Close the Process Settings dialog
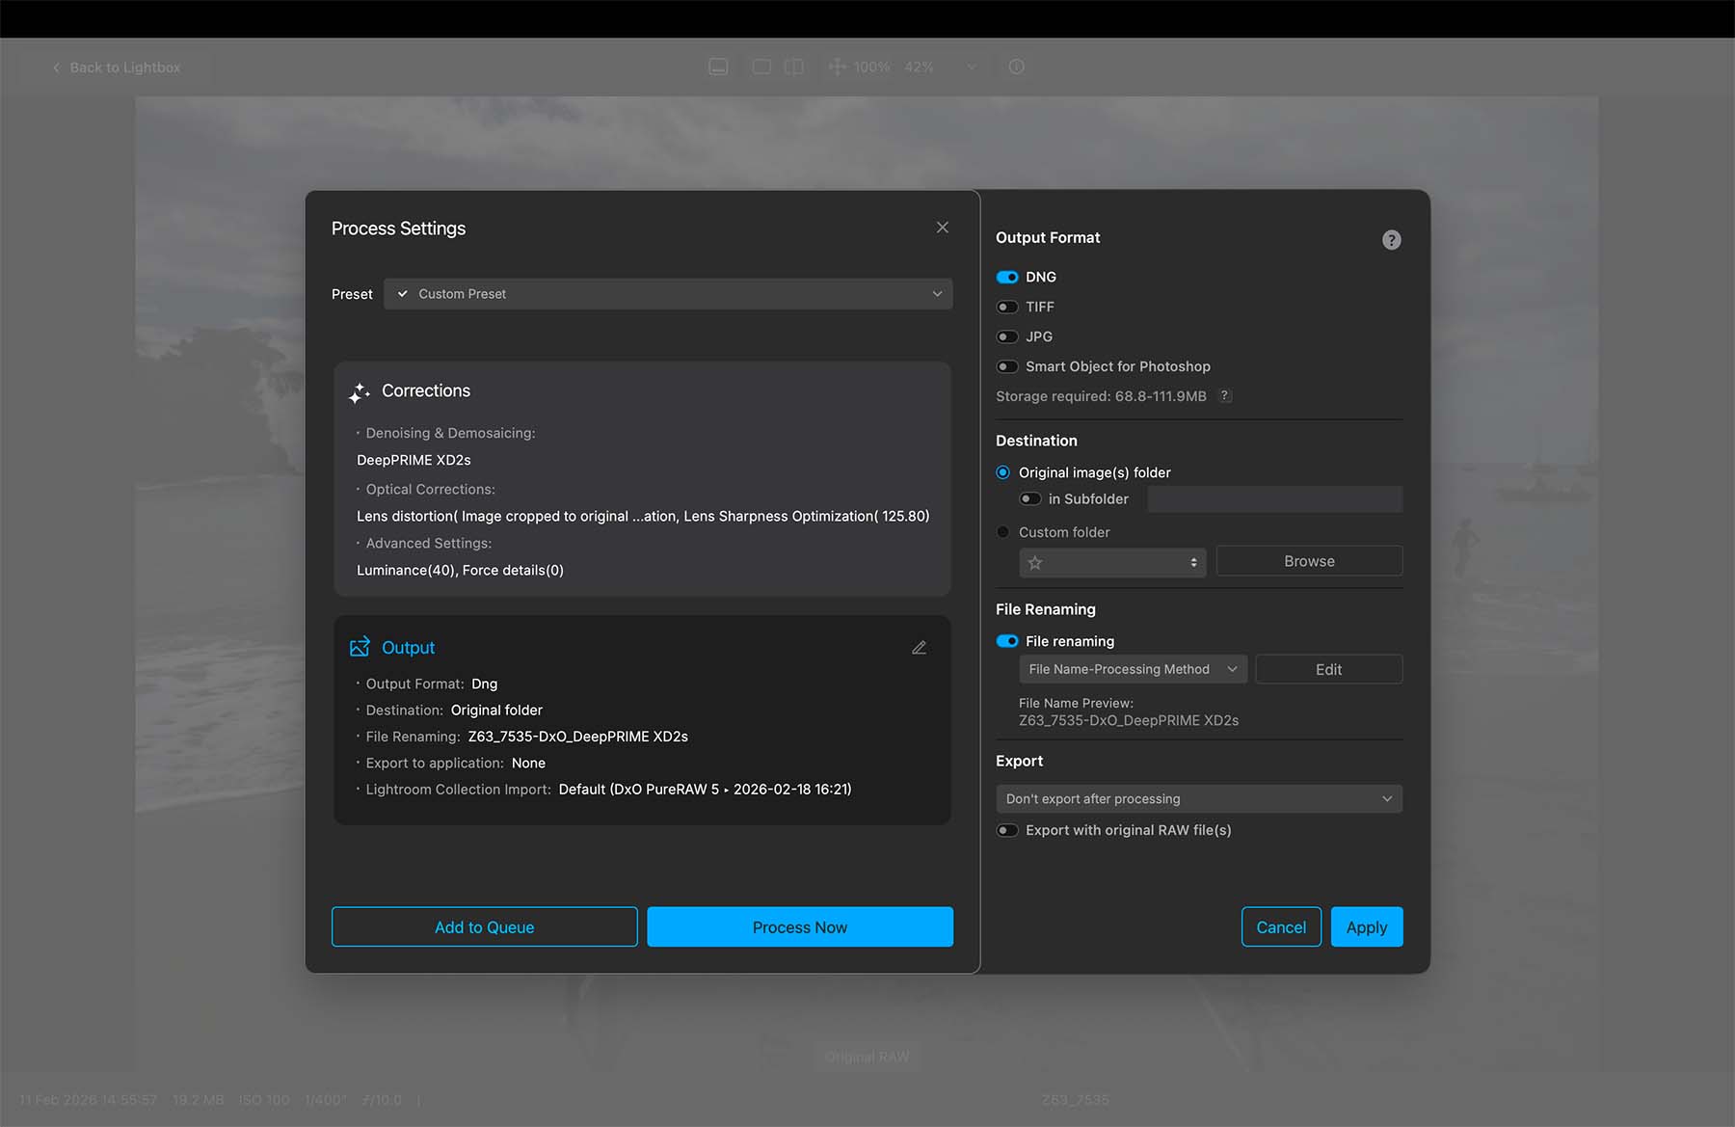This screenshot has height=1127, width=1735. 942,228
